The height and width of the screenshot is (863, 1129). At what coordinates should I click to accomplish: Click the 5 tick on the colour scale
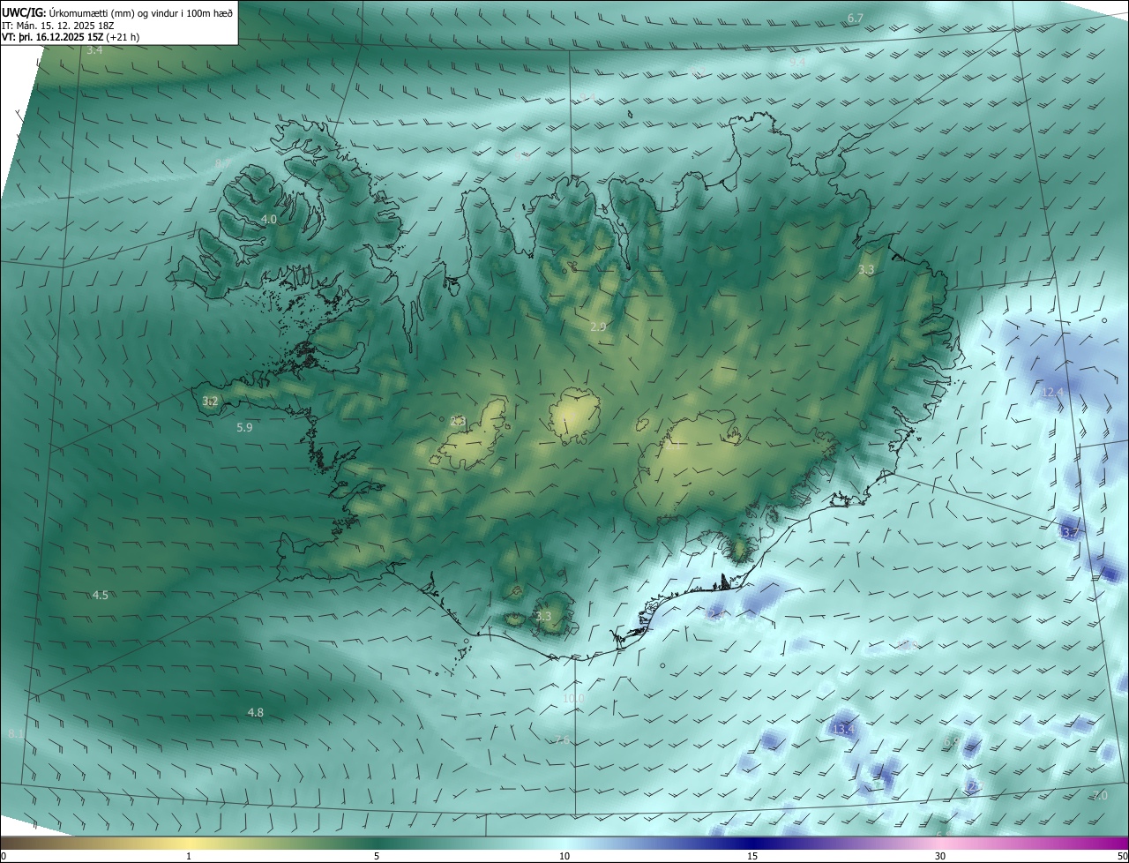(377, 856)
